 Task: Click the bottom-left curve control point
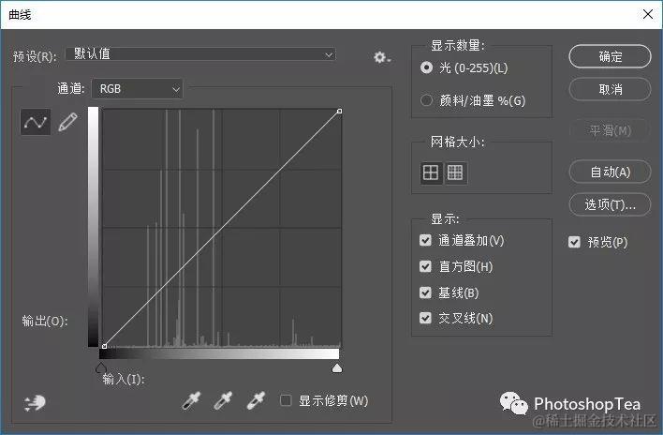[x=105, y=346]
